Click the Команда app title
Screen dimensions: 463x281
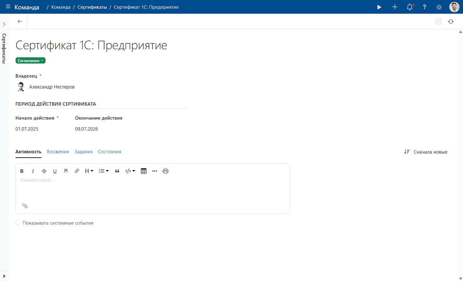pyautogui.click(x=27, y=7)
